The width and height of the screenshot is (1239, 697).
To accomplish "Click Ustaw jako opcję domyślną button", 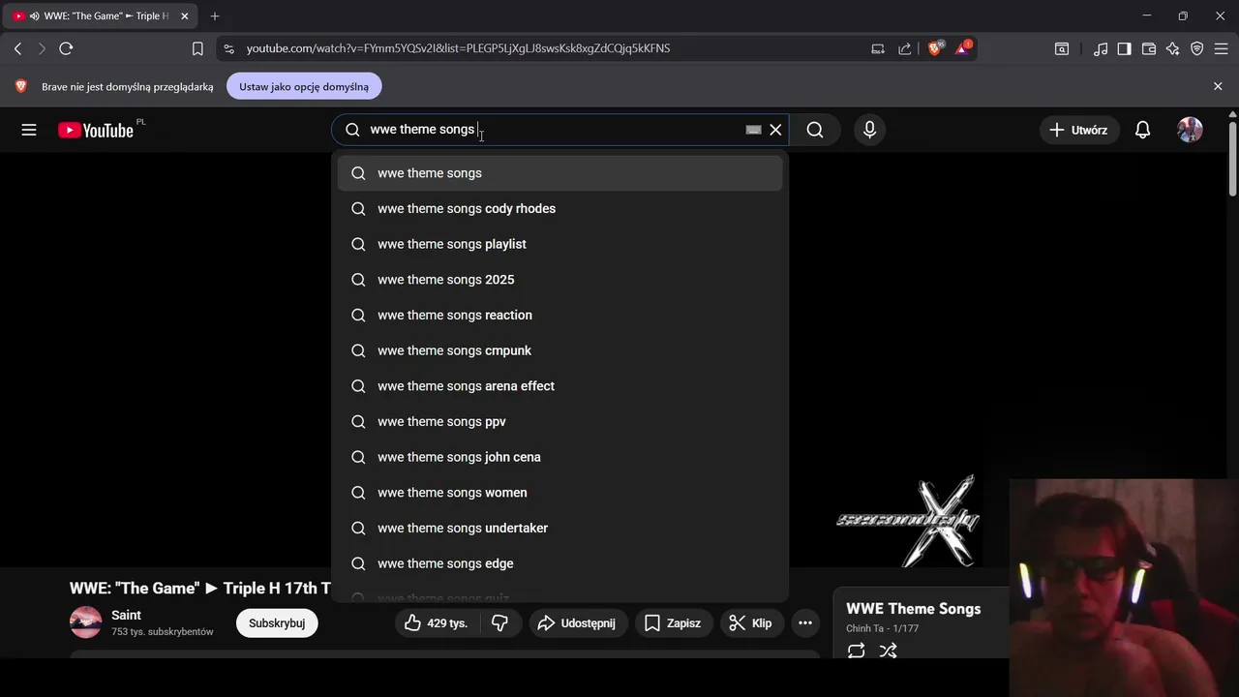I will click(x=304, y=86).
